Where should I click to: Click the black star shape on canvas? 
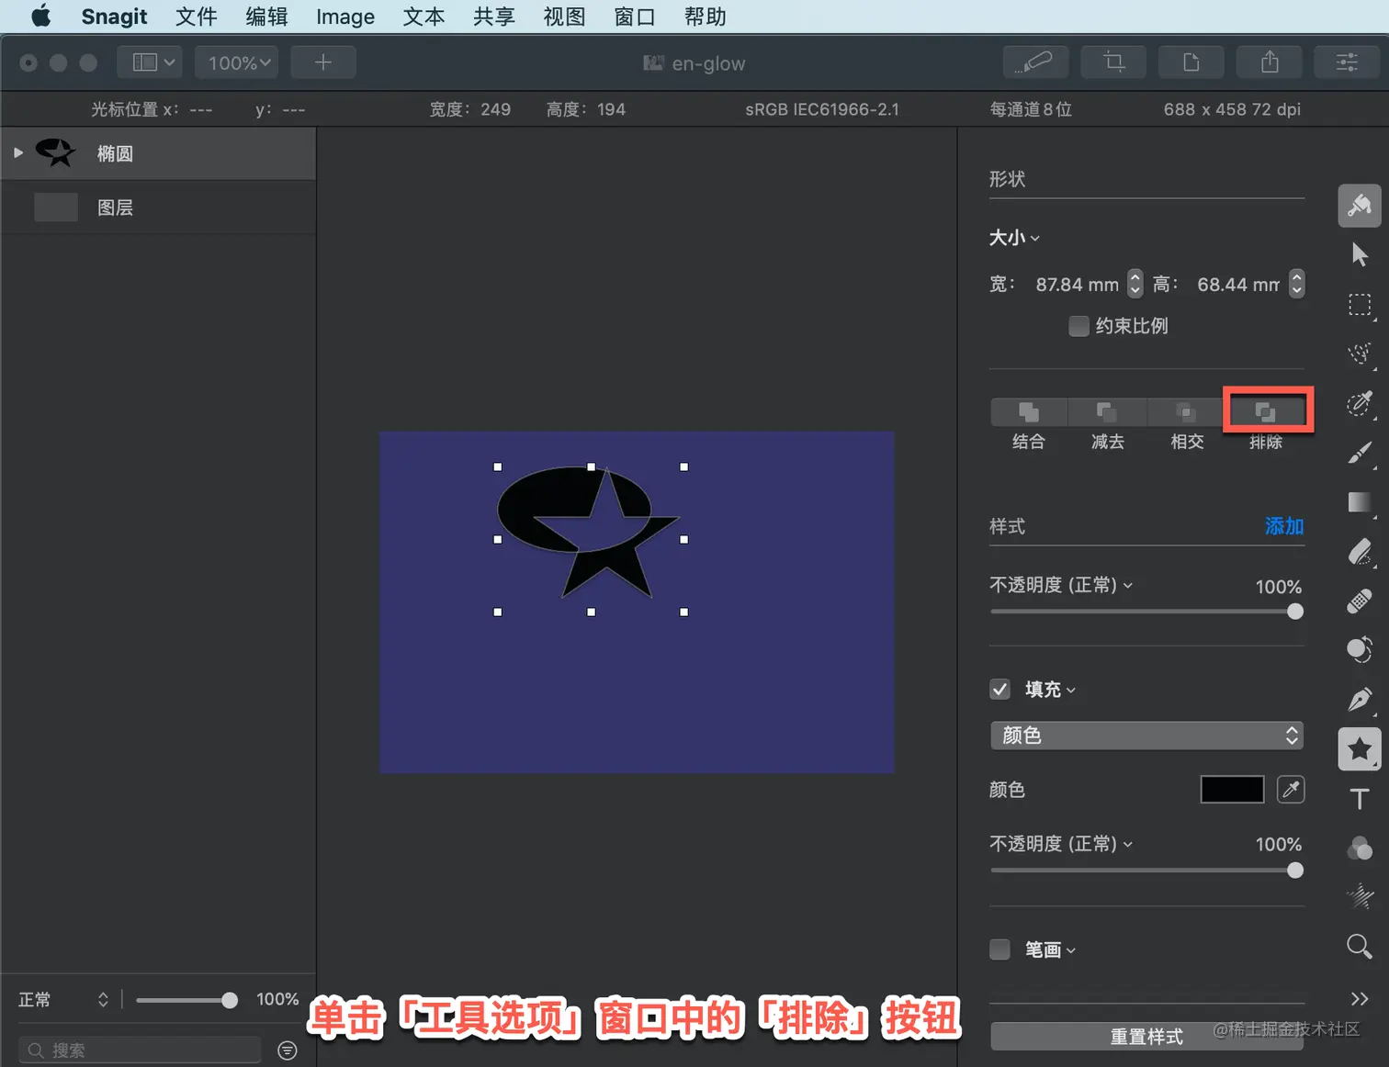[x=606, y=560]
